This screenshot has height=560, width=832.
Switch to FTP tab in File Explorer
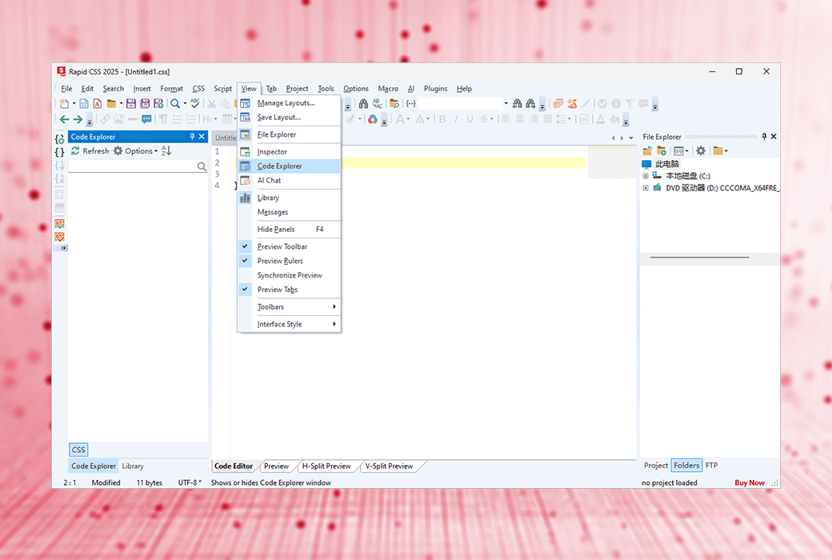711,466
